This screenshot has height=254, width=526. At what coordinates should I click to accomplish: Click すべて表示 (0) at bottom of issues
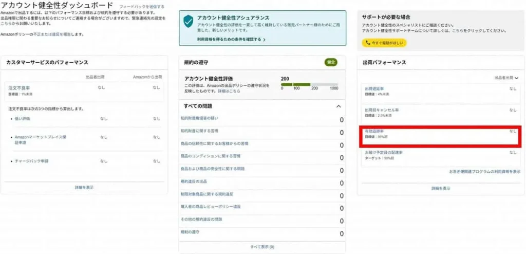(262, 247)
